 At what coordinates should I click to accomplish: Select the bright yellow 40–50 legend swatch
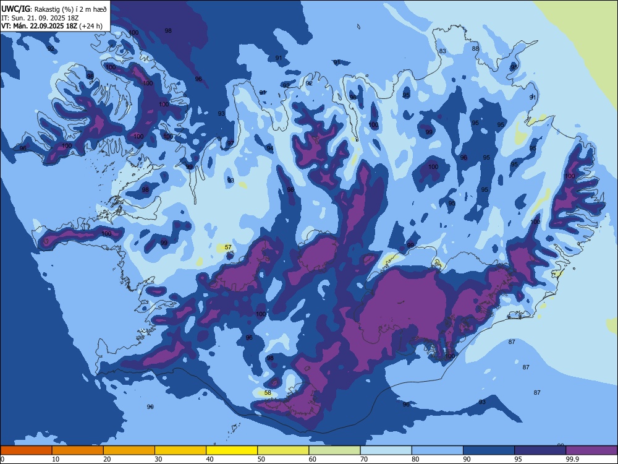pos(232,450)
